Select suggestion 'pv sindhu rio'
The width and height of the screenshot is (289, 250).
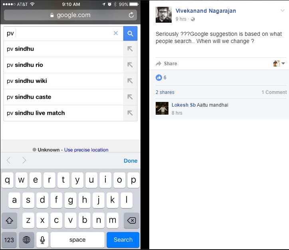(x=63, y=65)
